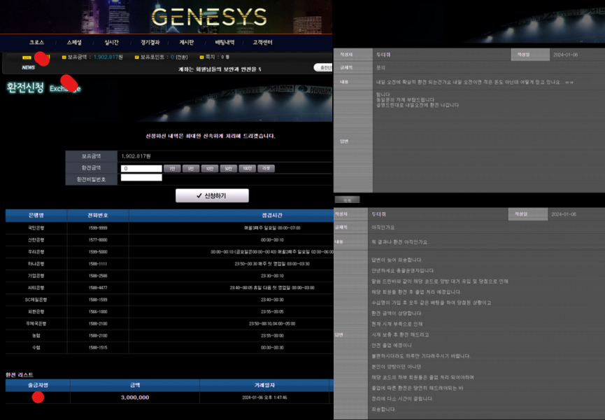This screenshot has width=605, height=420.
Task: Open the 고객센터 menu
Action: (x=262, y=43)
